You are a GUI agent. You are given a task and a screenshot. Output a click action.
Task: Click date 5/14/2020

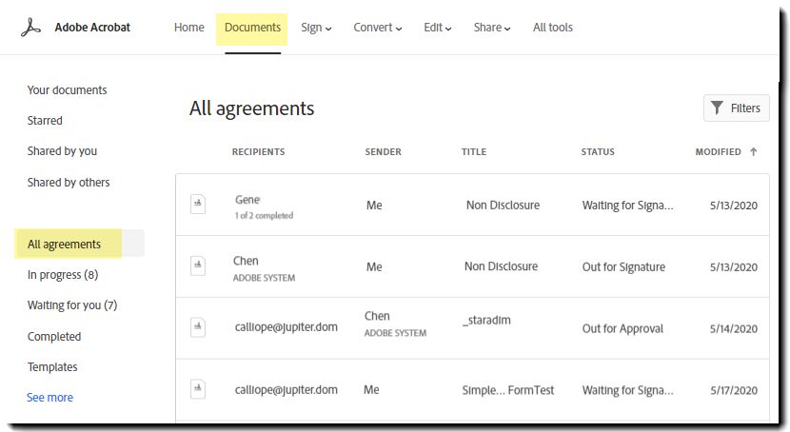734,329
